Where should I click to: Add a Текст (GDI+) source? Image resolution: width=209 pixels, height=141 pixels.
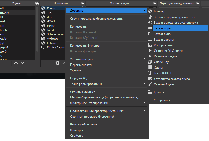(x=162, y=73)
